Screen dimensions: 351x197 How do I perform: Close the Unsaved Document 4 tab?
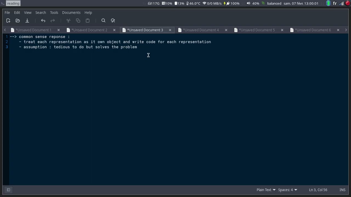pyautogui.click(x=226, y=30)
